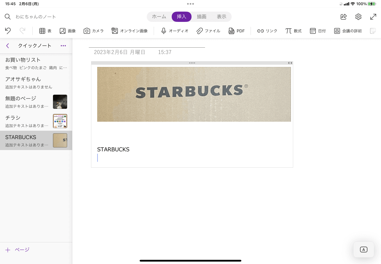Insert a table using the 表 icon
The image size is (381, 264).
46,31
